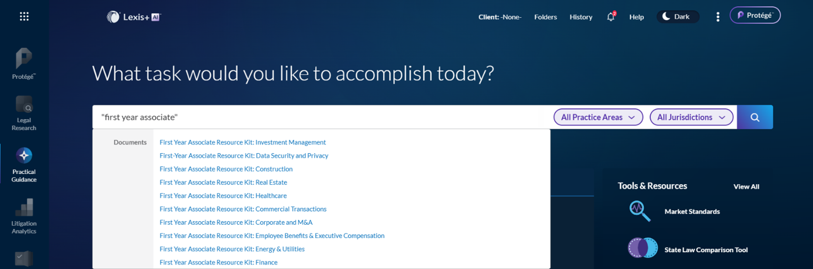813x269 pixels.
Task: Open History in the top menu
Action: click(581, 17)
